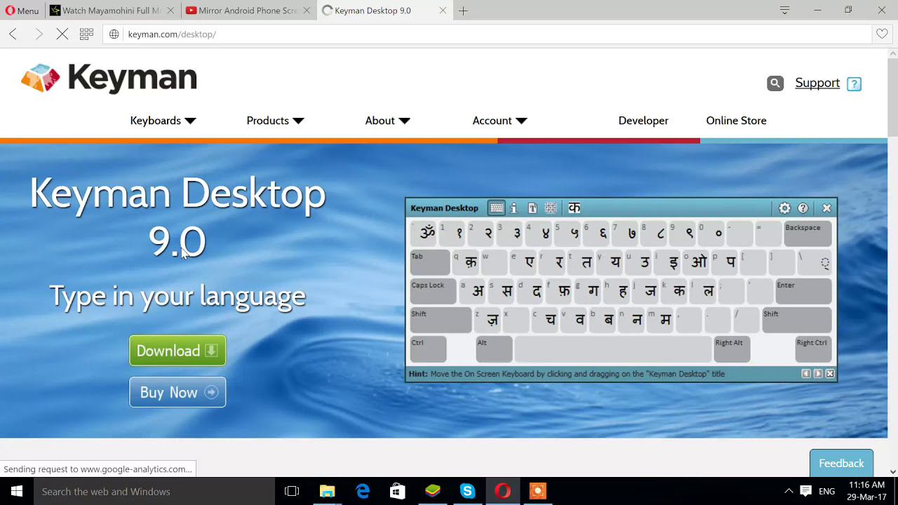Stop loading the page
This screenshot has height=505, width=898.
pyautogui.click(x=62, y=34)
